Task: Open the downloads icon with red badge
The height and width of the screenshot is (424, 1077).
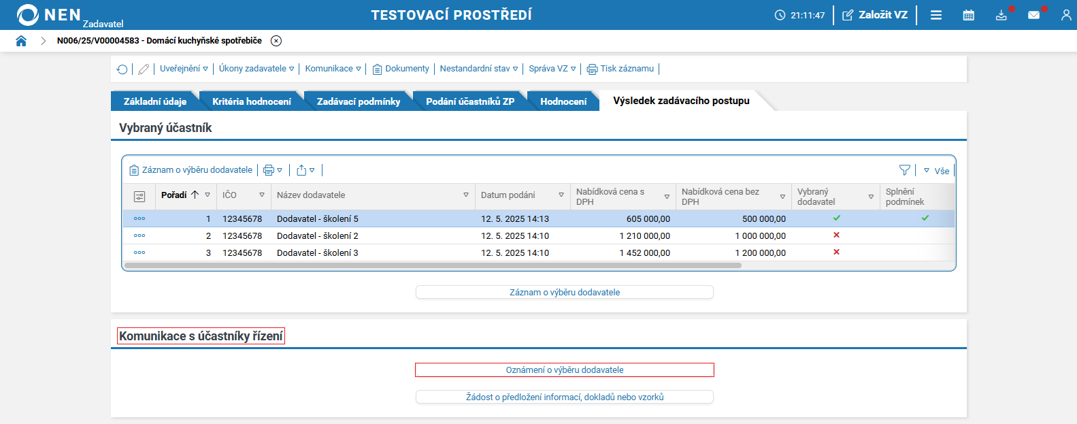Action: (1001, 15)
